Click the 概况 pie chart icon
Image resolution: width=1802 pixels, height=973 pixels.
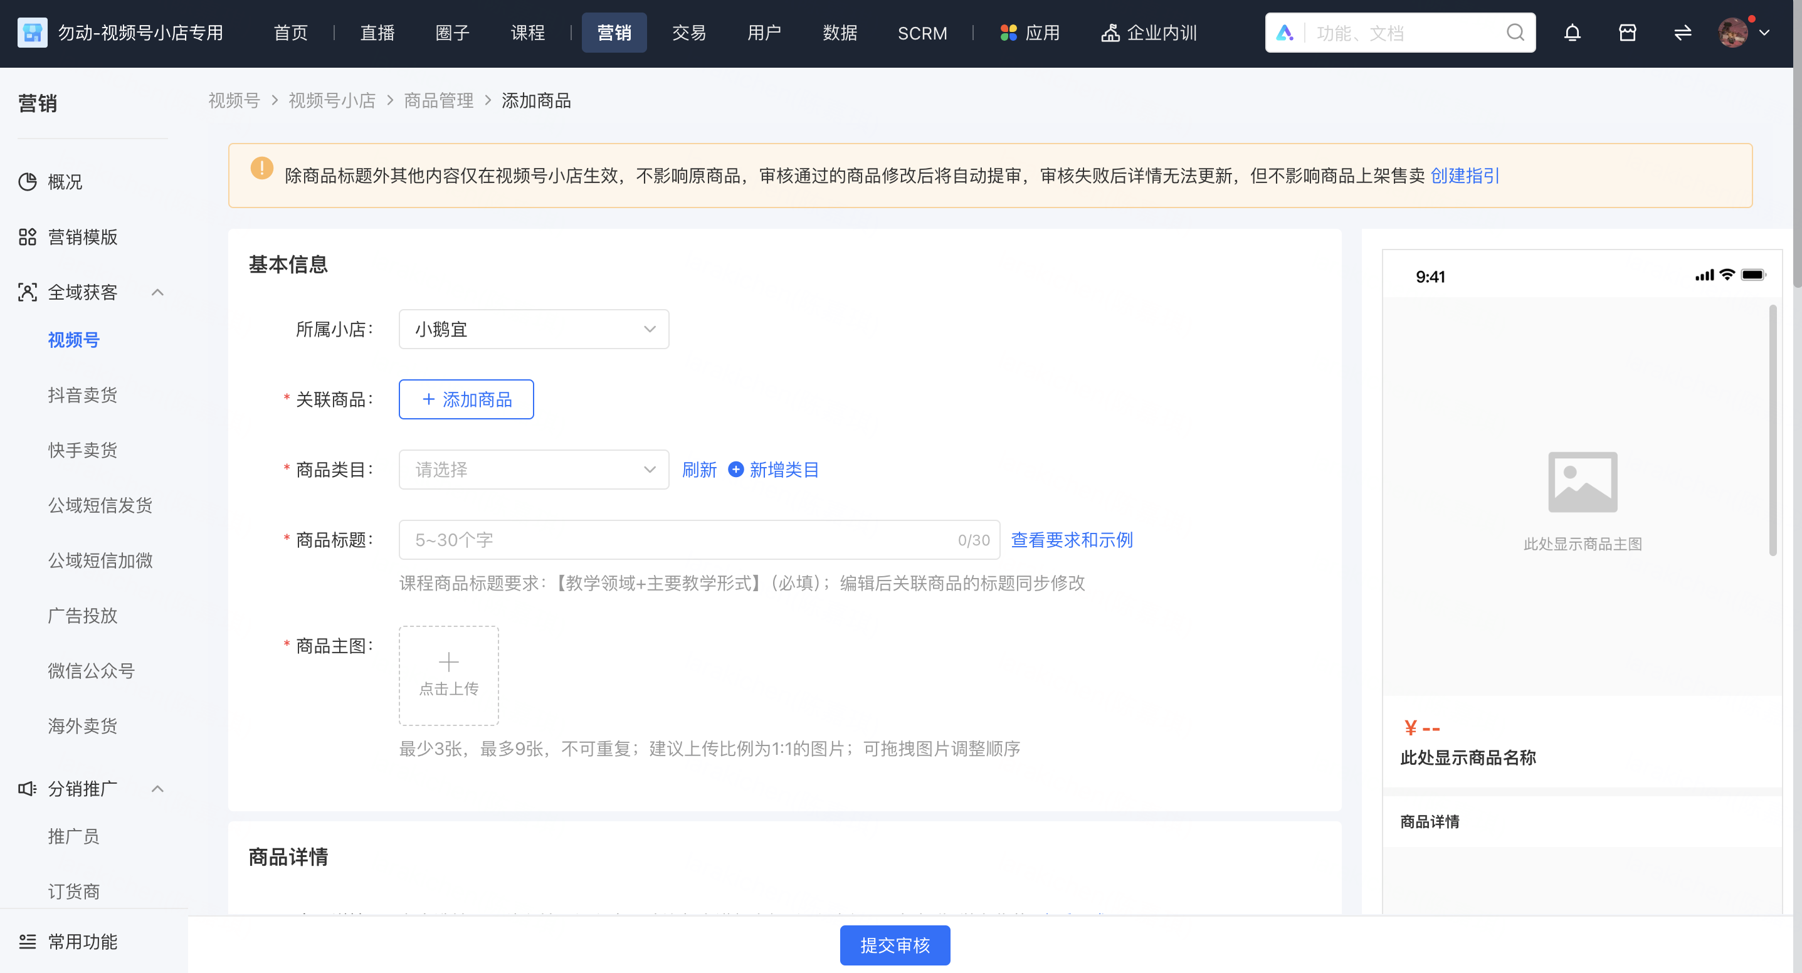pos(28,182)
